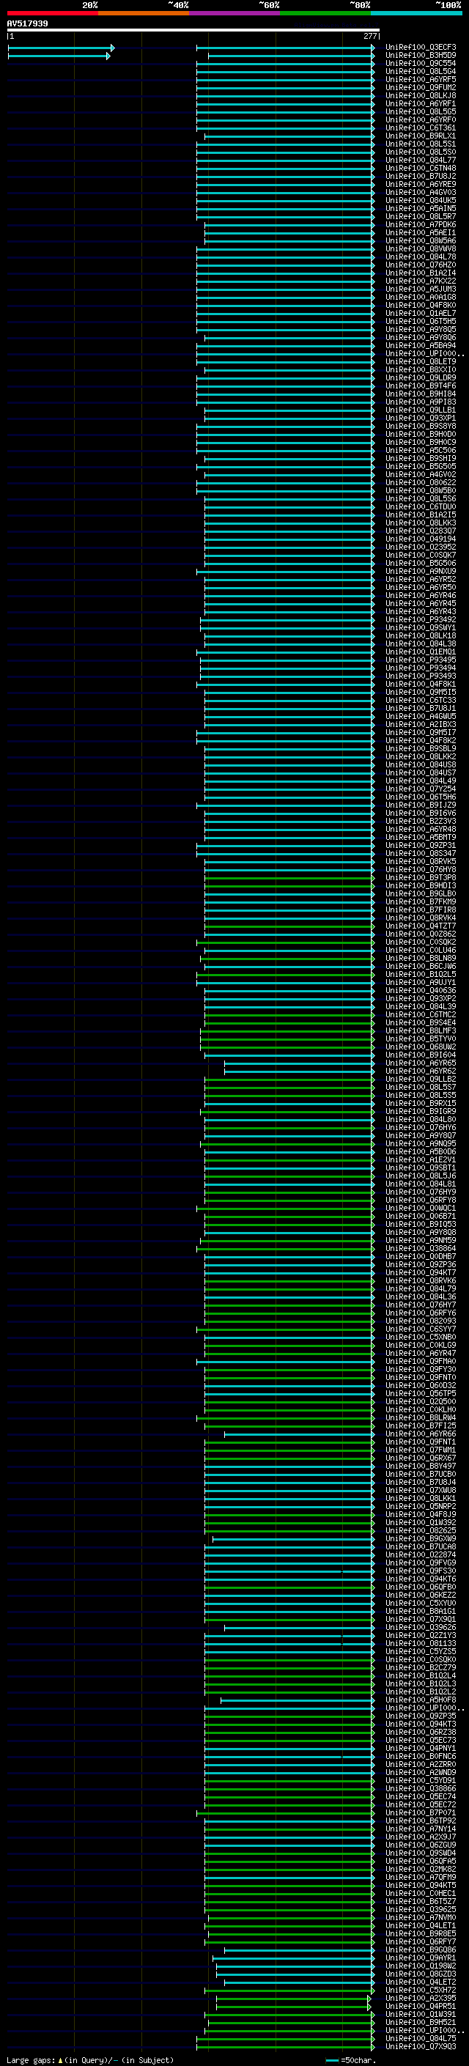The width and height of the screenshot is (469, 2066).
Task: Open hit UniRef100_Q8L5G4
Action: pyautogui.click(x=421, y=71)
